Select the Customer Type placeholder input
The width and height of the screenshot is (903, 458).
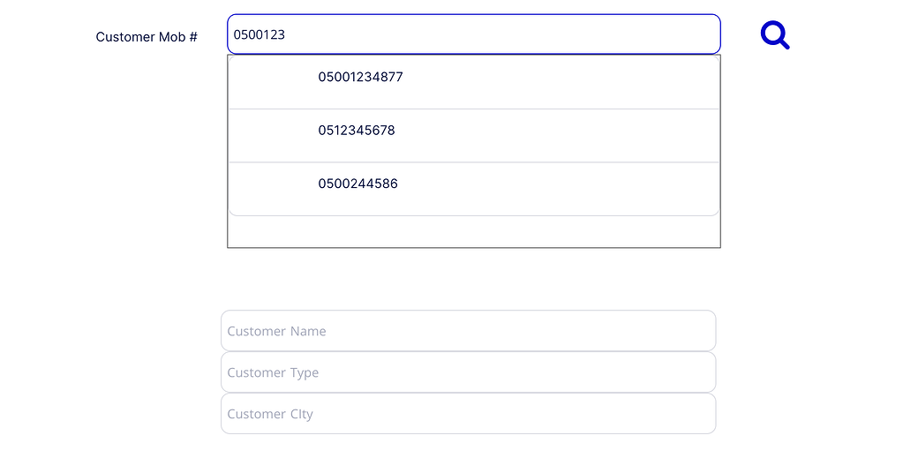[274, 373]
